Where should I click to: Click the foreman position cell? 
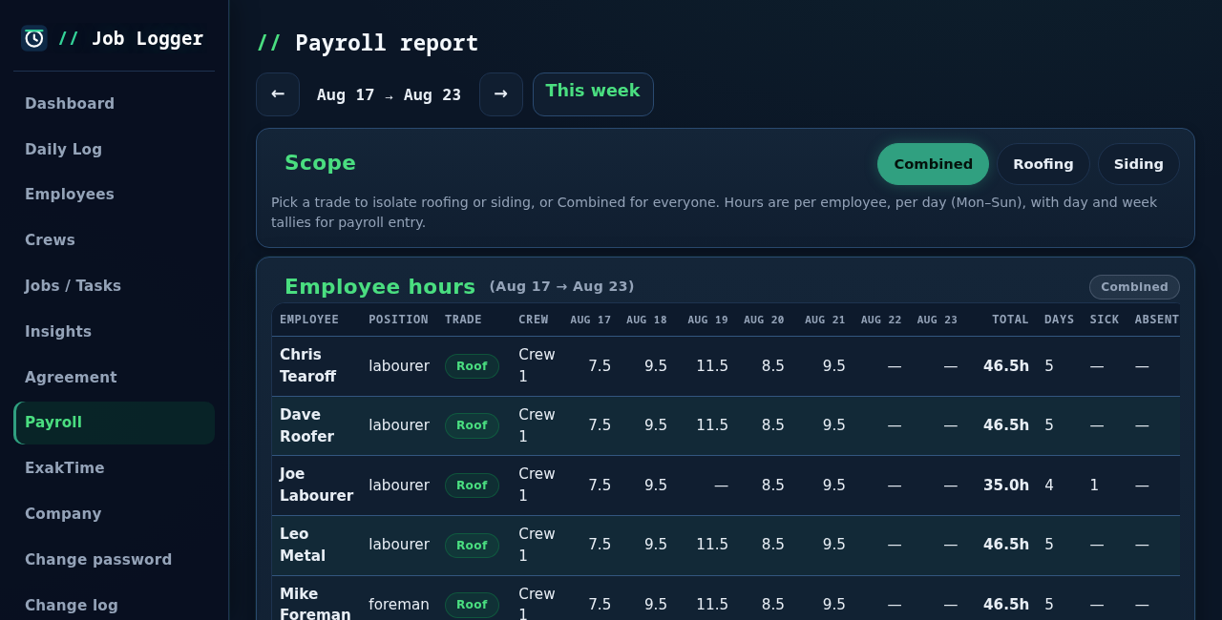coord(399,605)
